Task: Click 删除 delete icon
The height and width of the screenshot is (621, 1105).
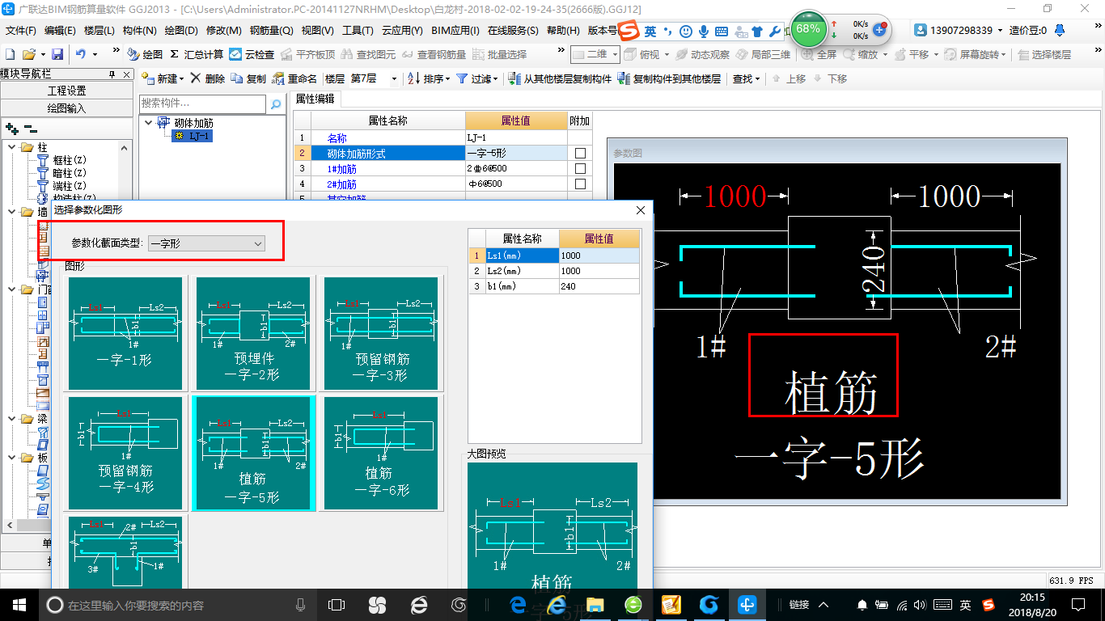Action: click(x=208, y=78)
